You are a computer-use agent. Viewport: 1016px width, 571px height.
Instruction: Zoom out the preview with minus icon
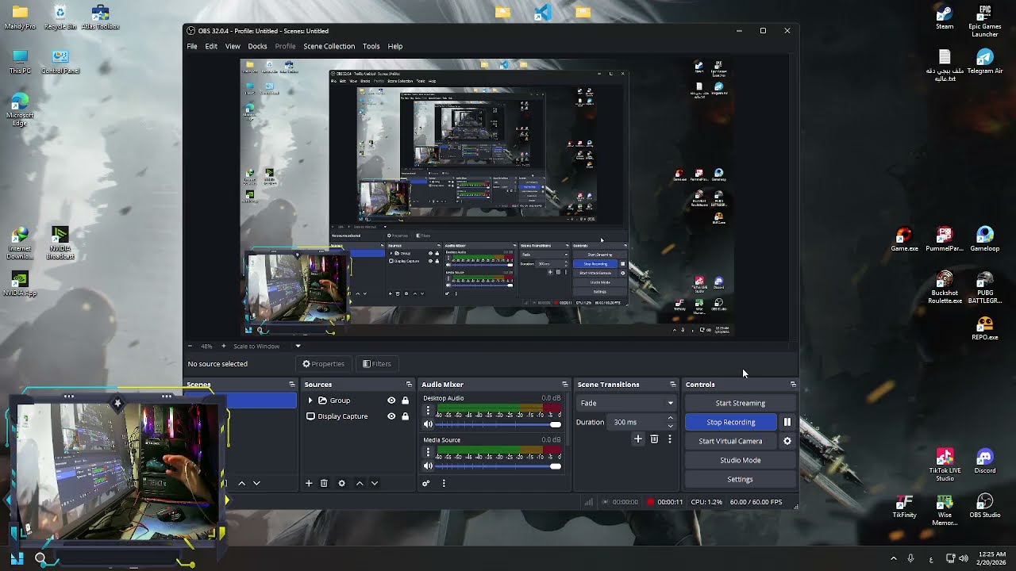pos(190,346)
